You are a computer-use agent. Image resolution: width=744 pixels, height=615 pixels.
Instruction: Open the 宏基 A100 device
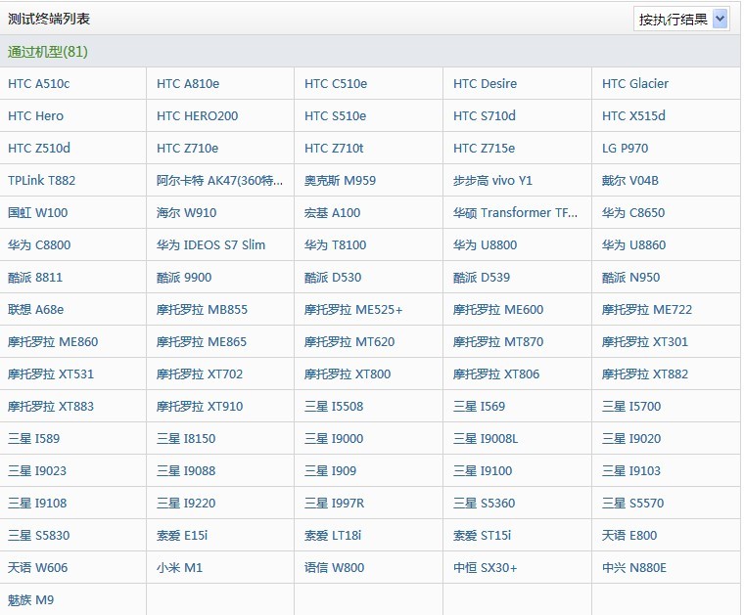click(x=333, y=213)
